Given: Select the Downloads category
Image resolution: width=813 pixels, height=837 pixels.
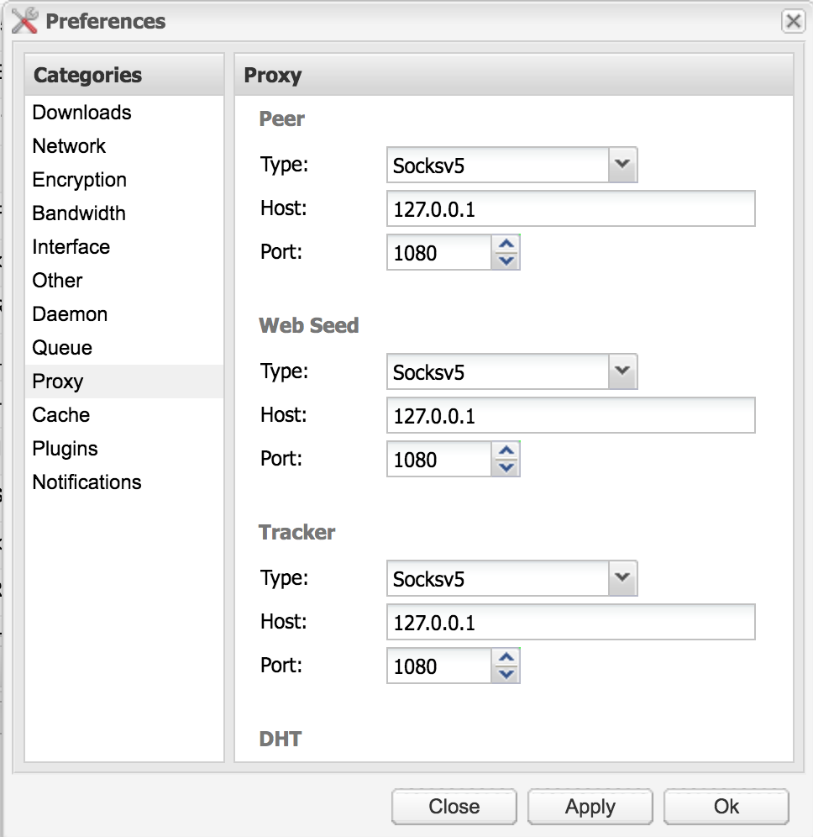Looking at the screenshot, I should click(x=81, y=113).
